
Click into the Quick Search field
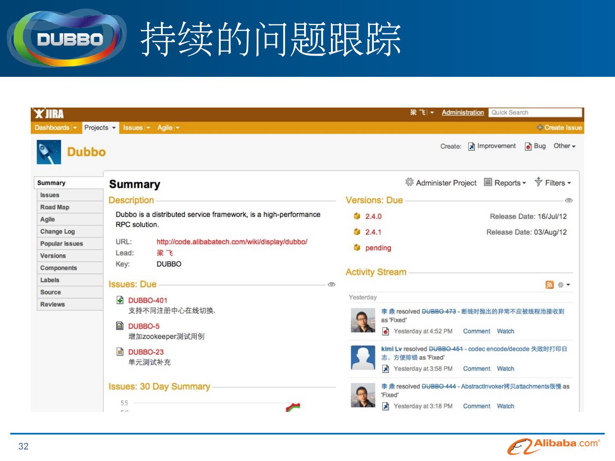coord(535,113)
